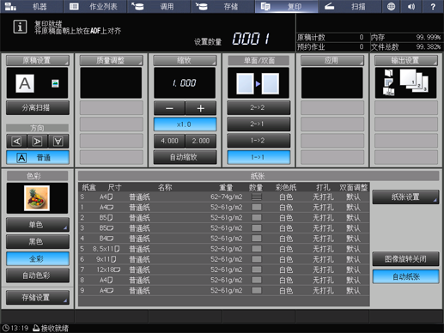Image resolution: width=444 pixels, height=333 pixels.
Task: Click the plus zoom increase button
Action: (201, 108)
